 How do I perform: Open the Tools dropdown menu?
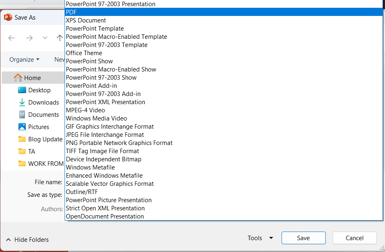pos(260,238)
